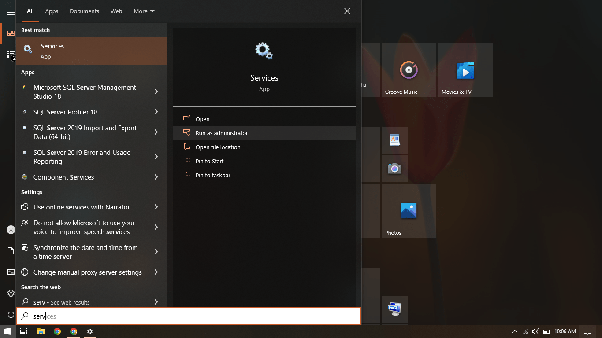Open the WordPad document tile above Camera

tap(395, 140)
